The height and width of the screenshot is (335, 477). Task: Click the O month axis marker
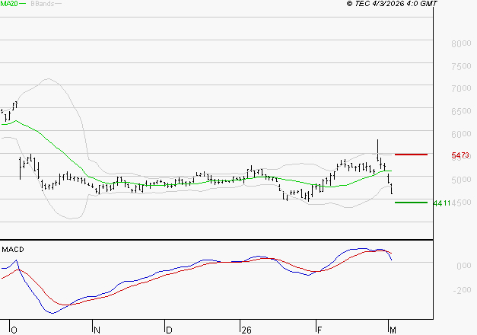tap(14, 330)
